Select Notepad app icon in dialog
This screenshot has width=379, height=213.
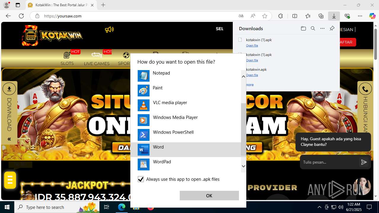coord(144,76)
